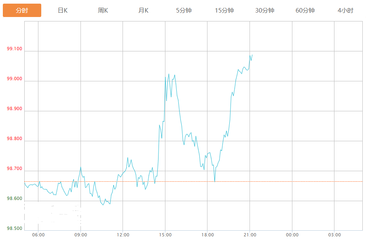Switch to the 5分钟 interval tab

pyautogui.click(x=184, y=11)
